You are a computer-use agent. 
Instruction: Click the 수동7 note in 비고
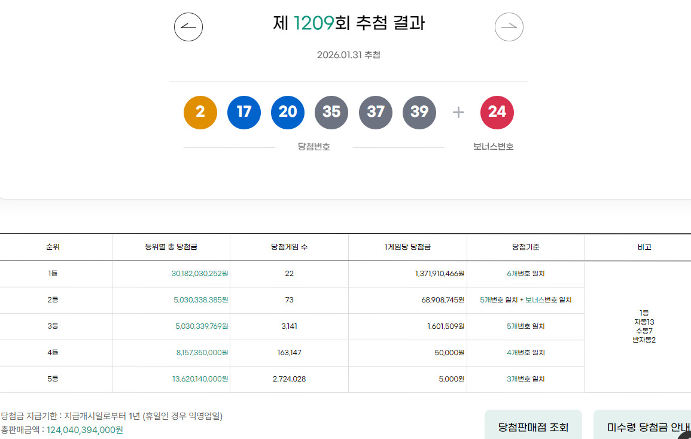pos(644,331)
